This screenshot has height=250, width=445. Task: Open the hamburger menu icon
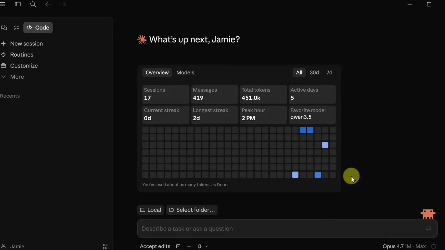[x=3, y=4]
